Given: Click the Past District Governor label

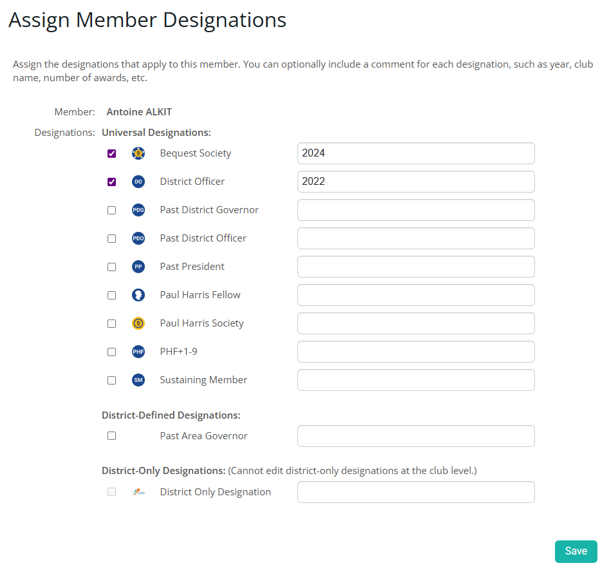Looking at the screenshot, I should (x=209, y=210).
